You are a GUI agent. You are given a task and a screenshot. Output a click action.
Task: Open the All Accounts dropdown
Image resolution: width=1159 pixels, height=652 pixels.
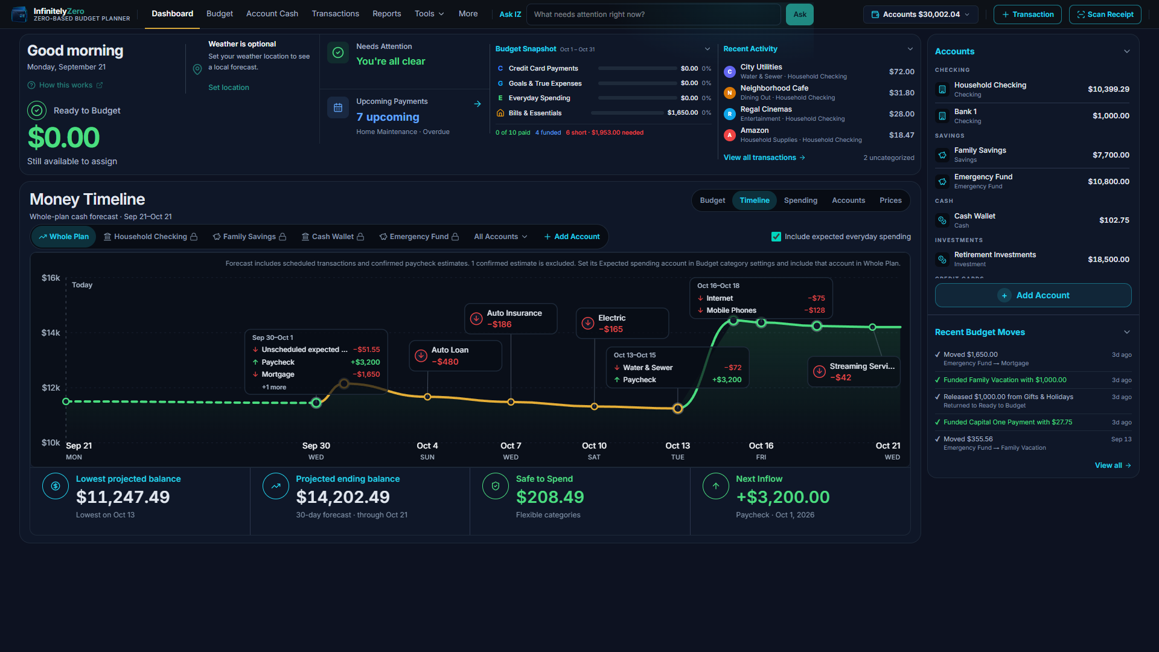click(500, 237)
